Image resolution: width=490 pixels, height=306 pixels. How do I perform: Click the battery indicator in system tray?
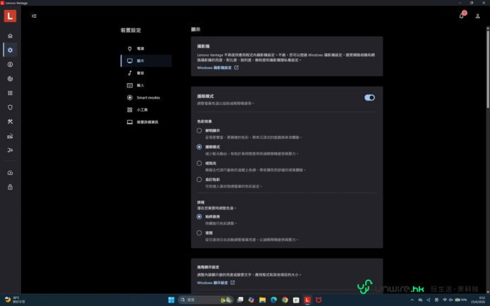[x=461, y=300]
